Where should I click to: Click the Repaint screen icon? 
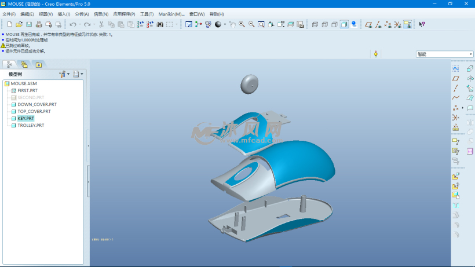[x=188, y=24]
